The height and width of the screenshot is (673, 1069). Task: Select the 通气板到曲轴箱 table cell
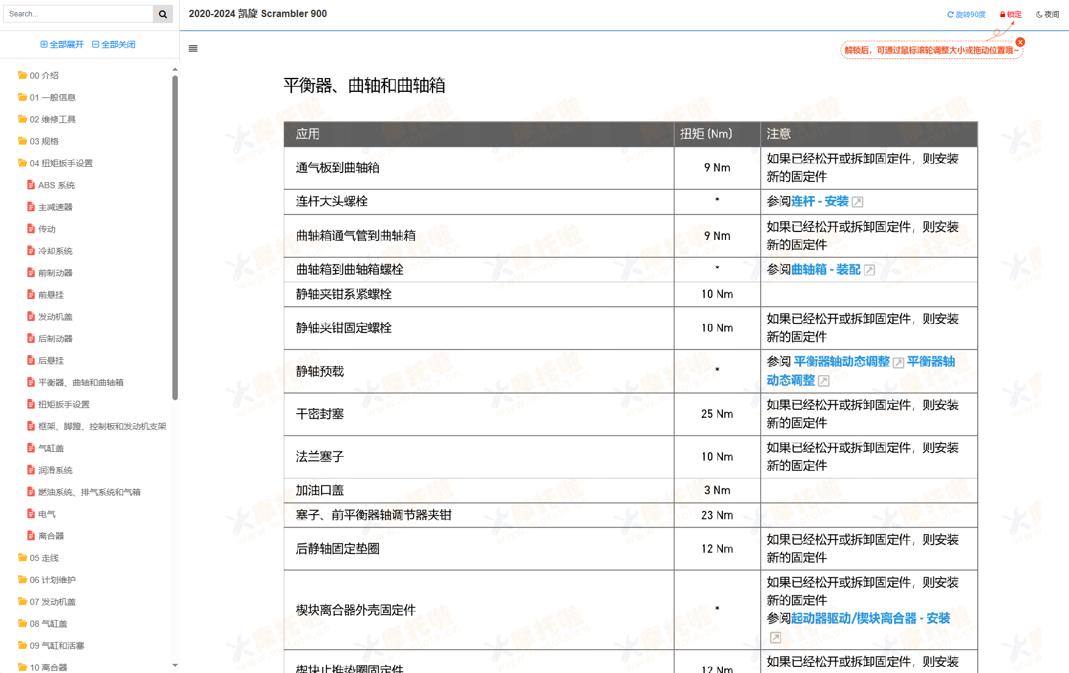(479, 168)
